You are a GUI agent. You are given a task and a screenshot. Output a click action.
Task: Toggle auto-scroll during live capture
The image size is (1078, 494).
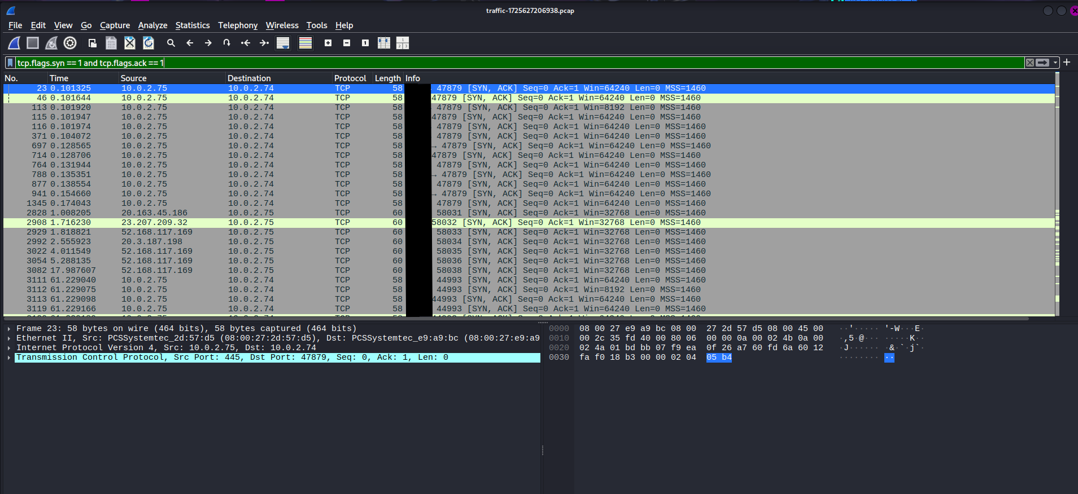pyautogui.click(x=283, y=43)
